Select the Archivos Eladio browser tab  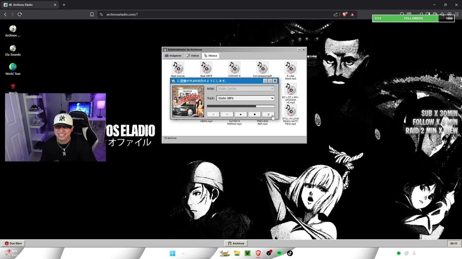30,5
